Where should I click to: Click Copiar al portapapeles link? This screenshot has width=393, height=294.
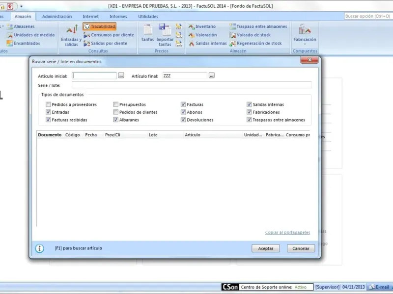point(287,232)
